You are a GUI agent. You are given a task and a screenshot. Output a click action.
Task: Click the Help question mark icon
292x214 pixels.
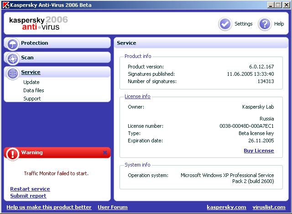click(x=265, y=24)
